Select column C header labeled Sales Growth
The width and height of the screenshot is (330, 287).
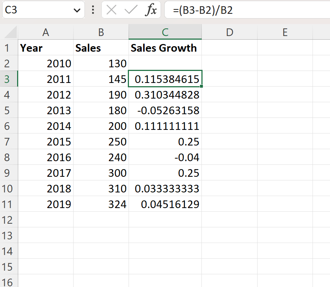[165, 32]
